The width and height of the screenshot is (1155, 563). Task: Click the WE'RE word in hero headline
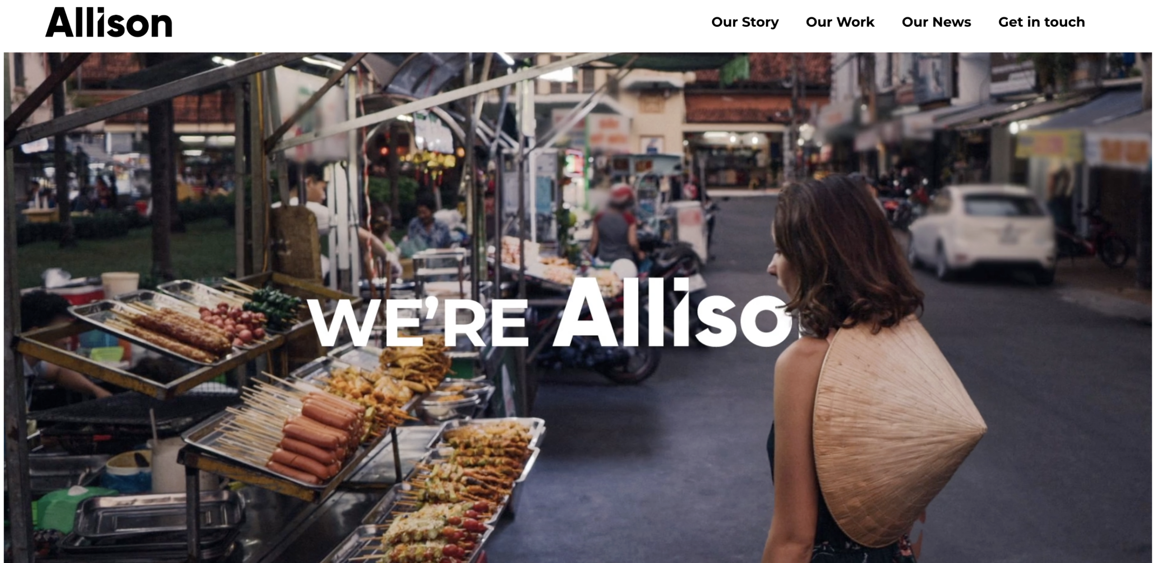point(417,321)
